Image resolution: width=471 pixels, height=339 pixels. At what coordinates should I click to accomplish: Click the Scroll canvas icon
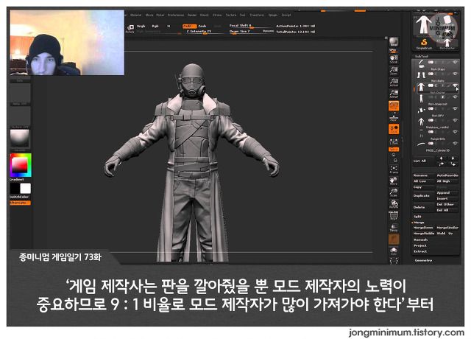394,59
